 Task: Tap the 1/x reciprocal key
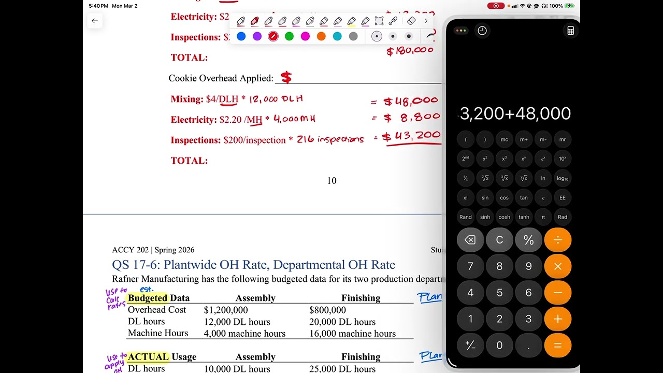click(466, 178)
